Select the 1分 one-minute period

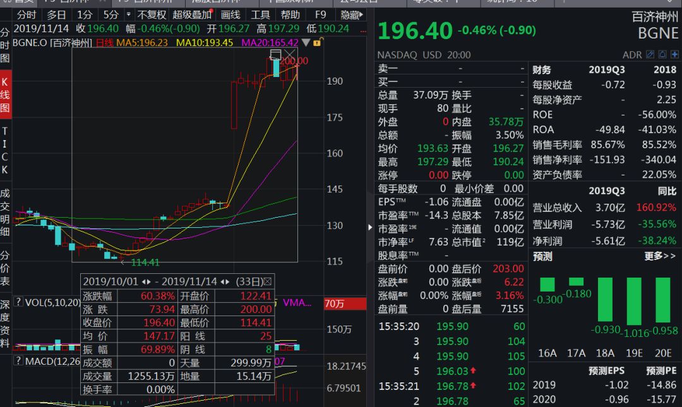coord(85,15)
